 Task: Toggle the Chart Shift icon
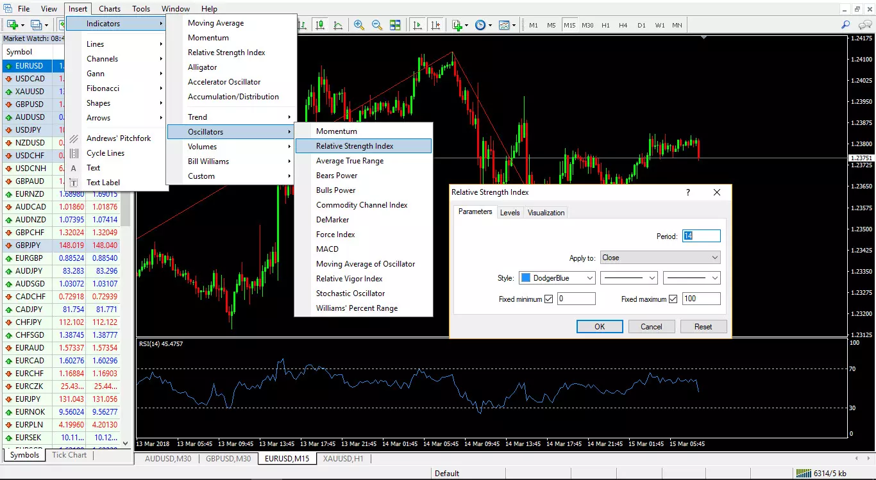pos(435,25)
